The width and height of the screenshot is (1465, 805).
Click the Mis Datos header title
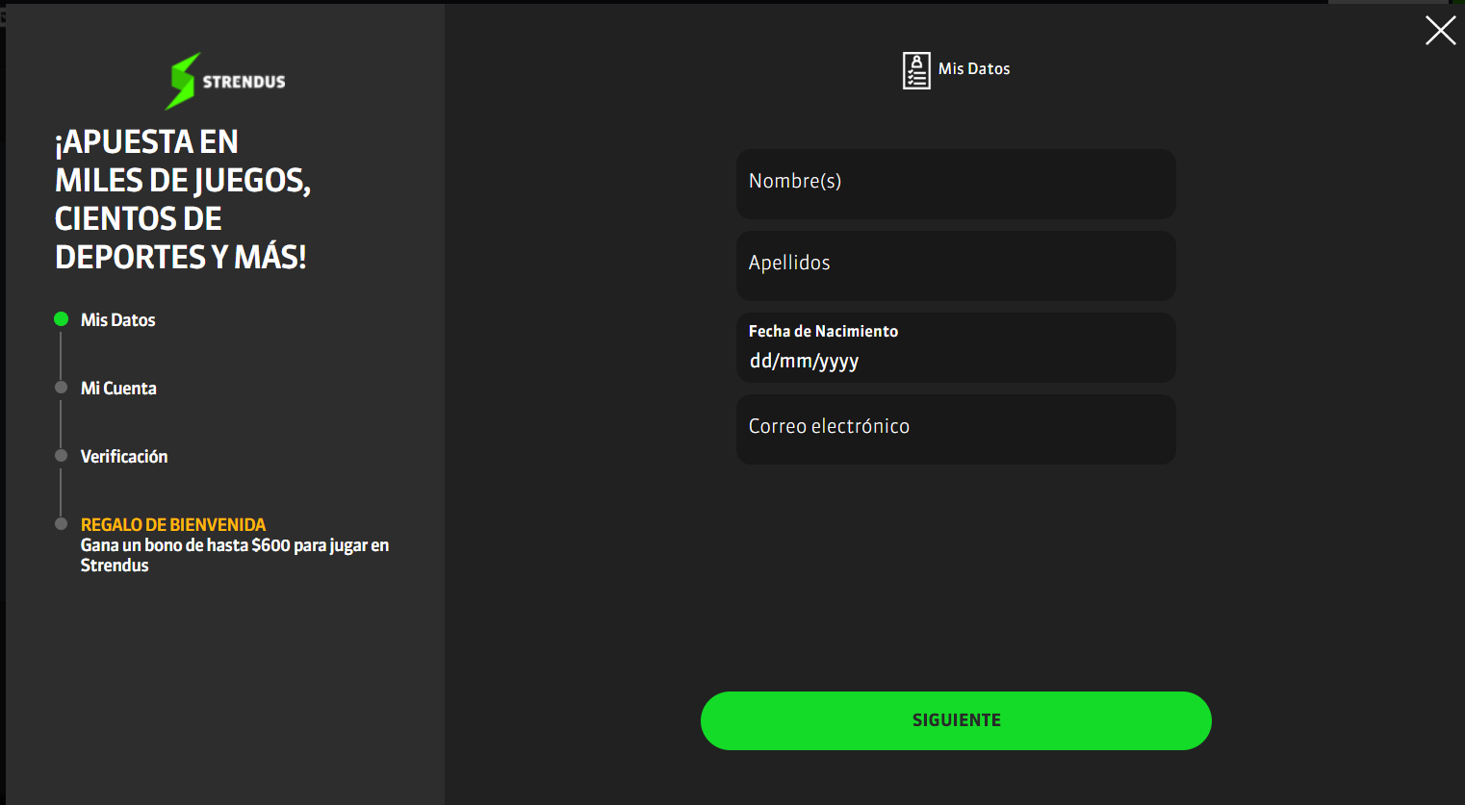(974, 69)
